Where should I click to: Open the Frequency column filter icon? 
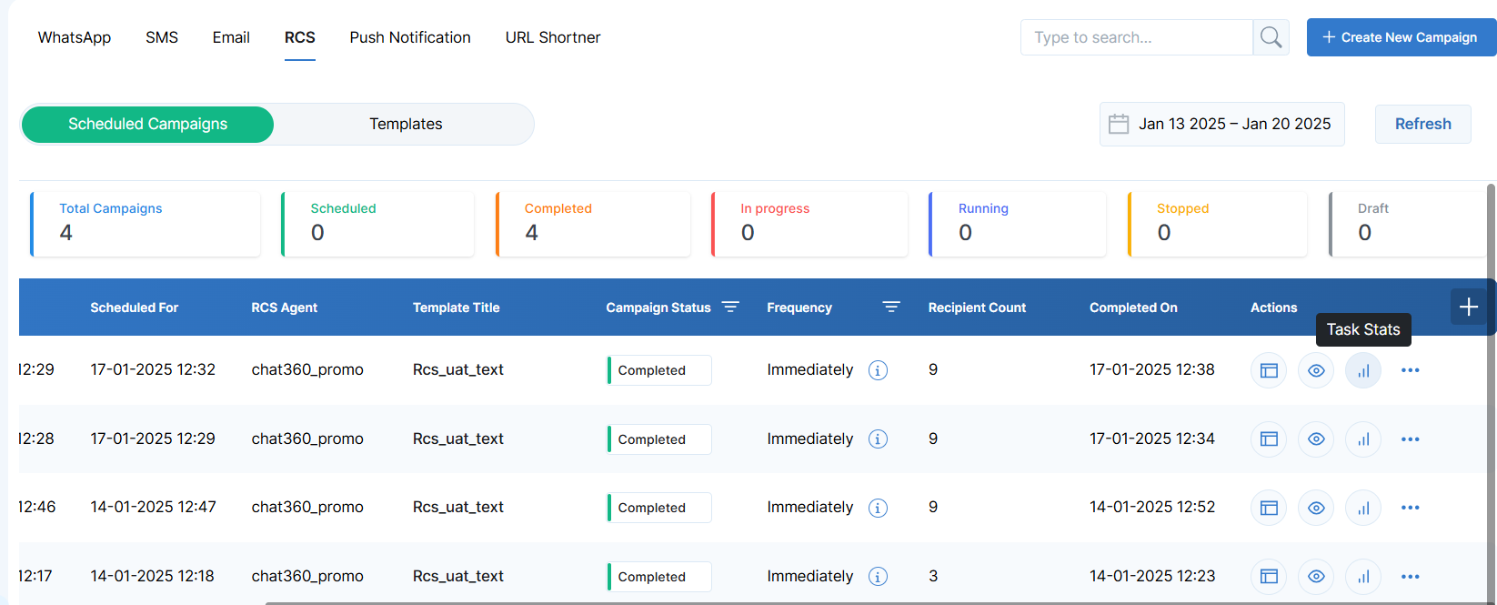[x=891, y=308]
